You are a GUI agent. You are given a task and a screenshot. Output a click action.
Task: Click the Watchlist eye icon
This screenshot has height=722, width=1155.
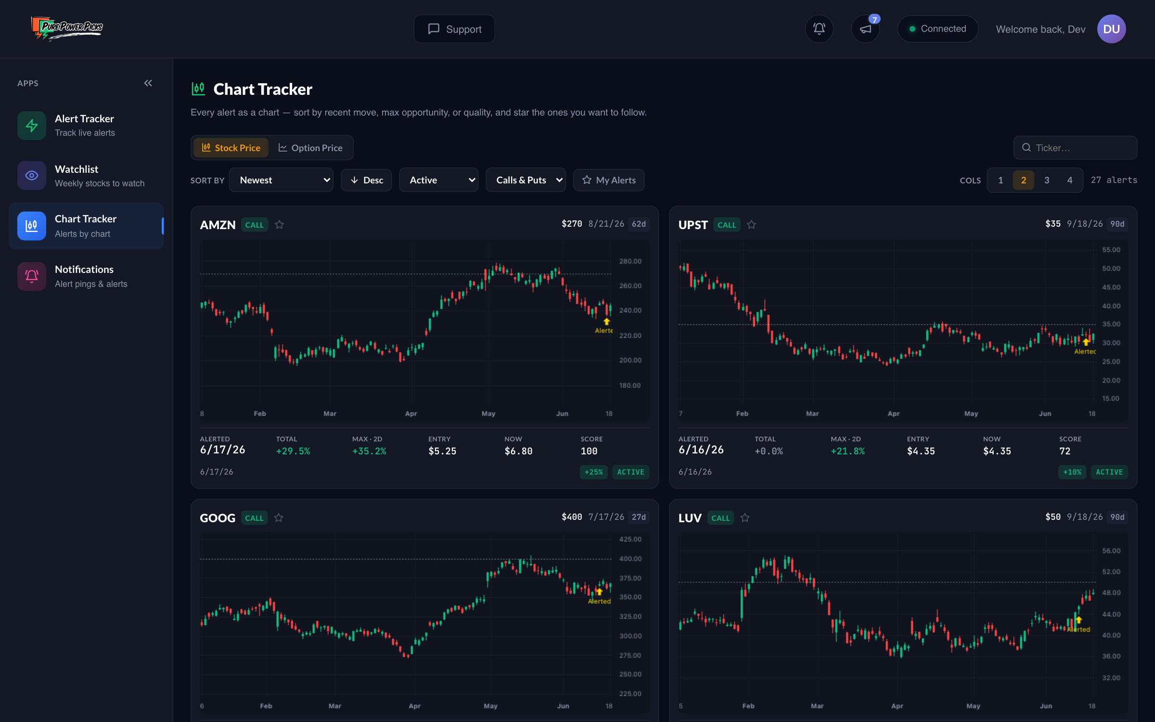click(x=32, y=176)
